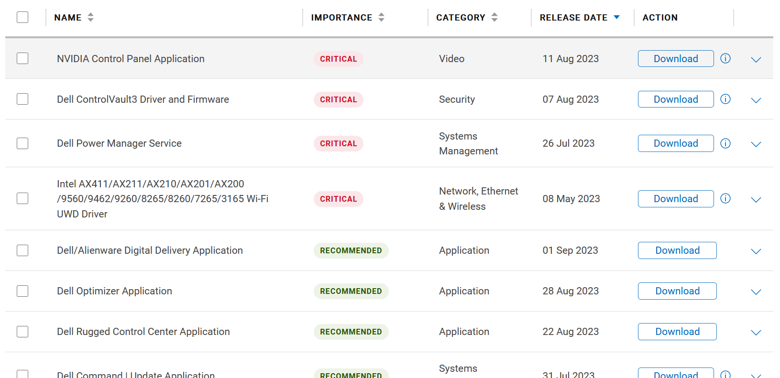The width and height of the screenshot is (780, 378).
Task: Toggle Release Date sort arrow
Action: coord(616,17)
